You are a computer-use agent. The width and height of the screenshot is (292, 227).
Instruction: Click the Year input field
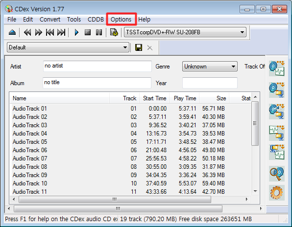tap(210, 83)
